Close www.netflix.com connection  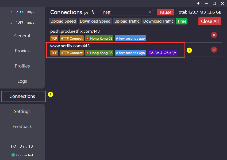214,50
